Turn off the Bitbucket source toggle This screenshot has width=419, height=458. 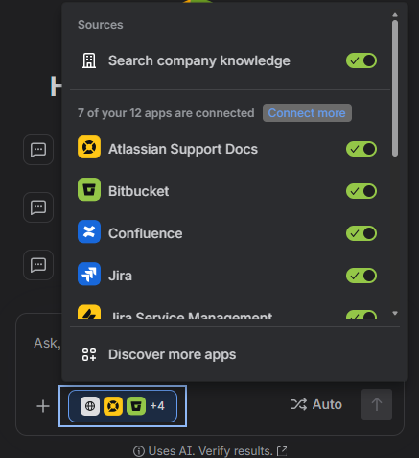[361, 191]
